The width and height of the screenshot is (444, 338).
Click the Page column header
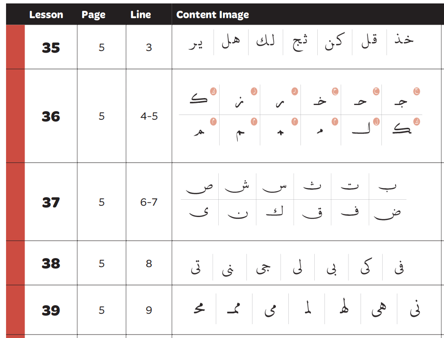coord(93,15)
